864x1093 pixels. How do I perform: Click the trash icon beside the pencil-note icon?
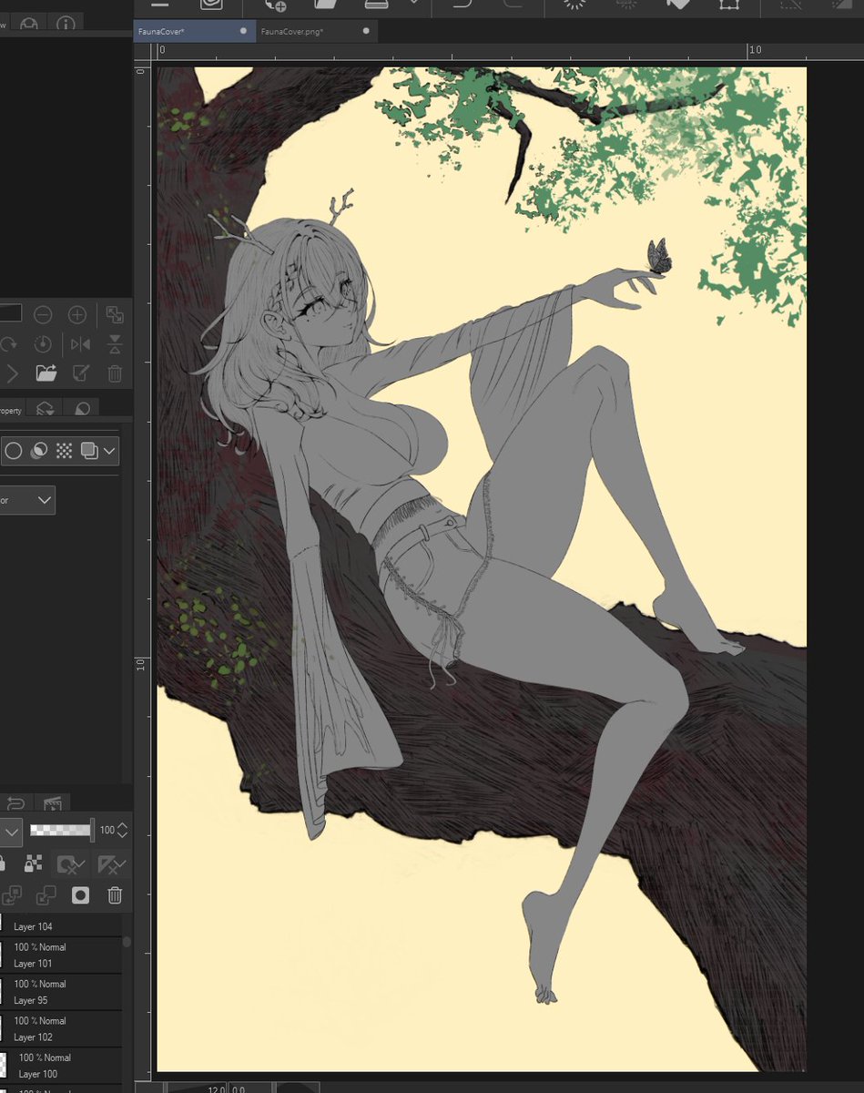pos(115,373)
